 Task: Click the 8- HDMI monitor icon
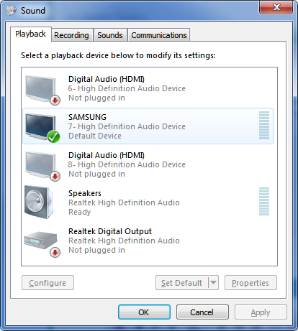41,164
